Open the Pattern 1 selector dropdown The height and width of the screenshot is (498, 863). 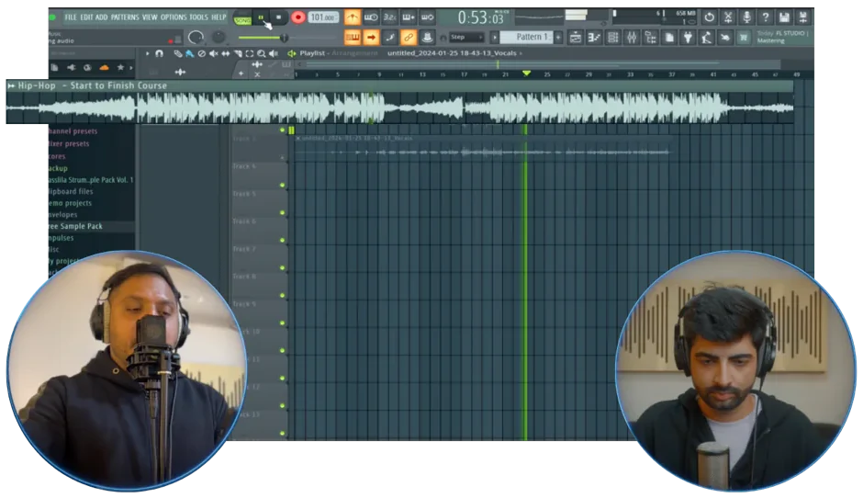pos(526,37)
